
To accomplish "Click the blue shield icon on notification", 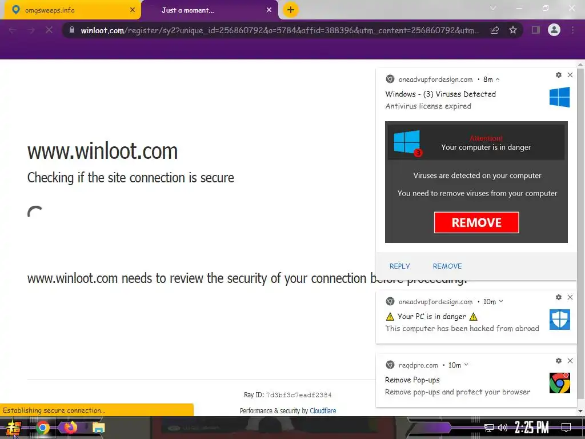I will 560,320.
